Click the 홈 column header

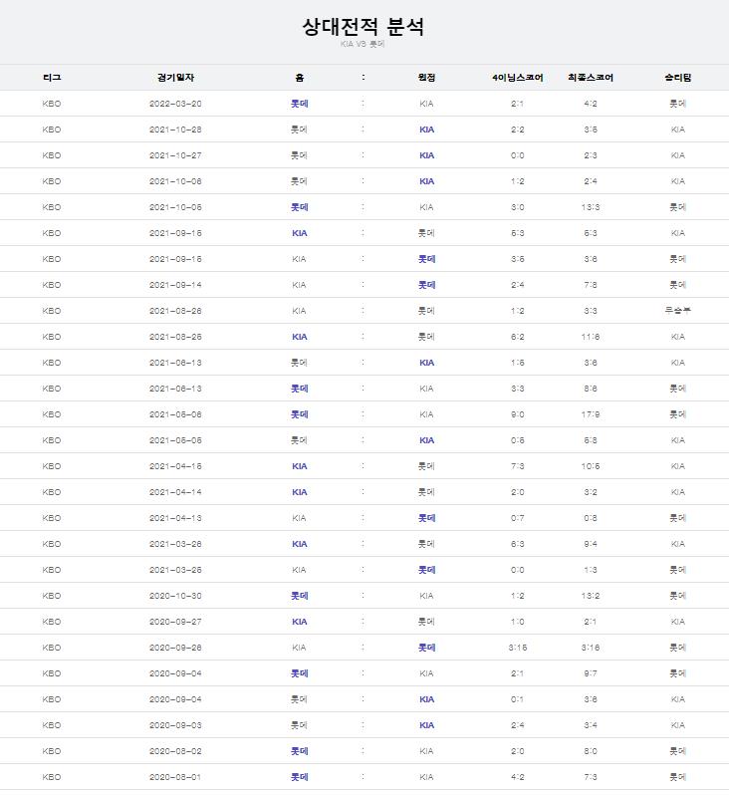point(299,78)
